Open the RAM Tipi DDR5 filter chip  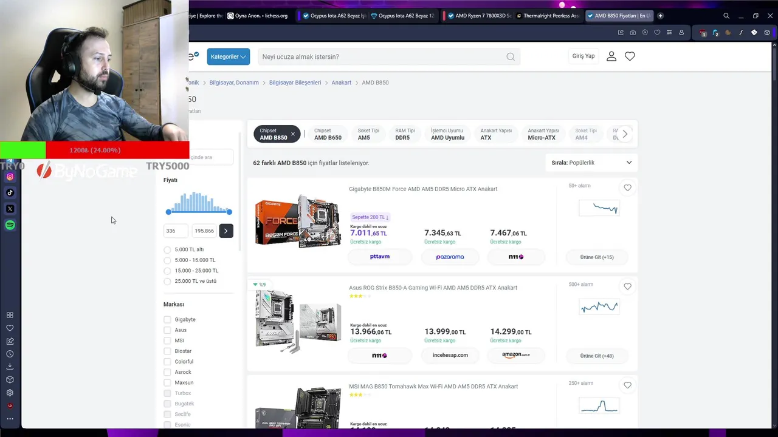[405, 134]
